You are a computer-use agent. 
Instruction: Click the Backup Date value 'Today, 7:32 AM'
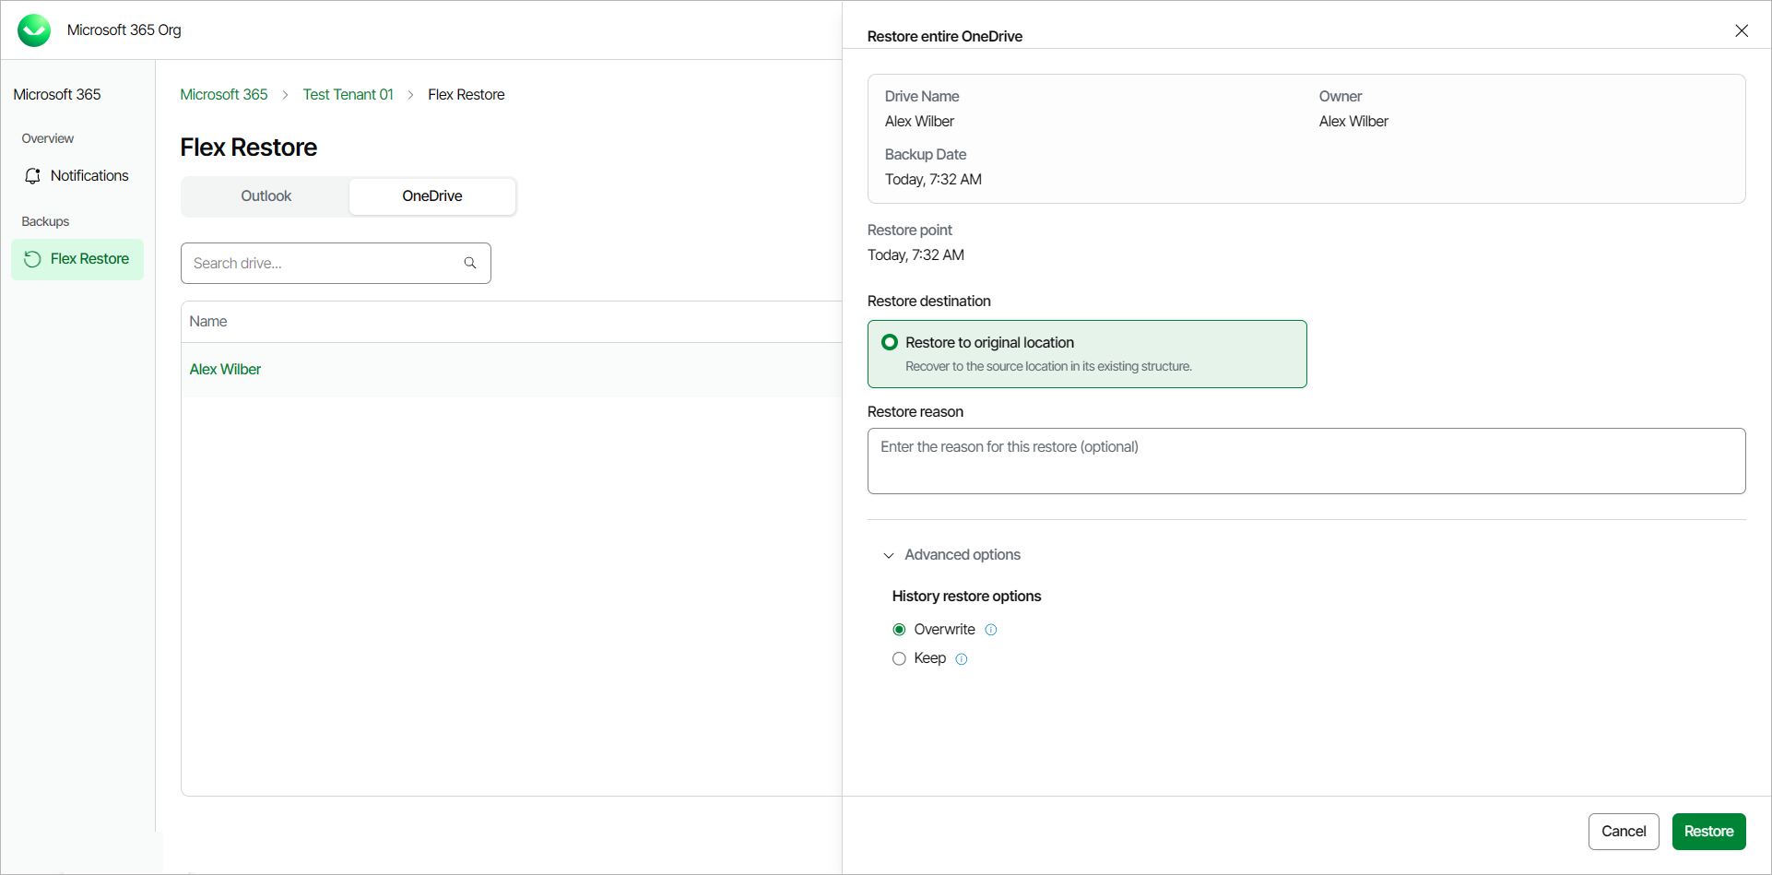click(933, 180)
